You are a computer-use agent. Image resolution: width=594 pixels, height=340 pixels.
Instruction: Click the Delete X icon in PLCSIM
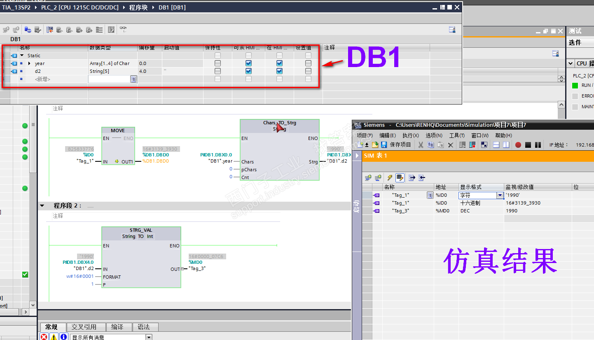click(450, 145)
